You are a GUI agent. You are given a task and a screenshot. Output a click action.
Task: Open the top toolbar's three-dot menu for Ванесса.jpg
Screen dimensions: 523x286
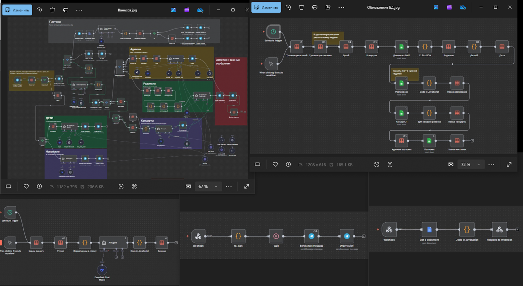tap(79, 10)
